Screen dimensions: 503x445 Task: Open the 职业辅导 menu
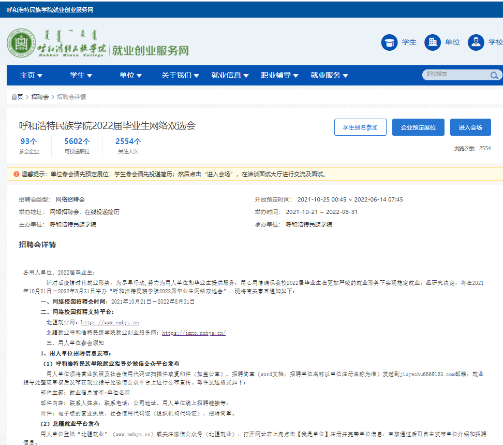(279, 76)
